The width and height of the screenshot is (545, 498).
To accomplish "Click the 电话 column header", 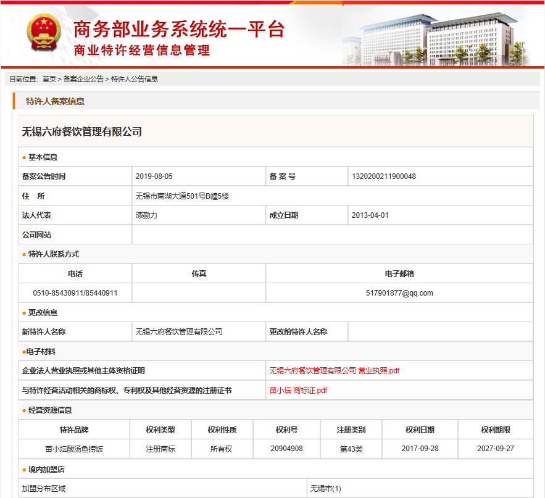I will [x=75, y=274].
